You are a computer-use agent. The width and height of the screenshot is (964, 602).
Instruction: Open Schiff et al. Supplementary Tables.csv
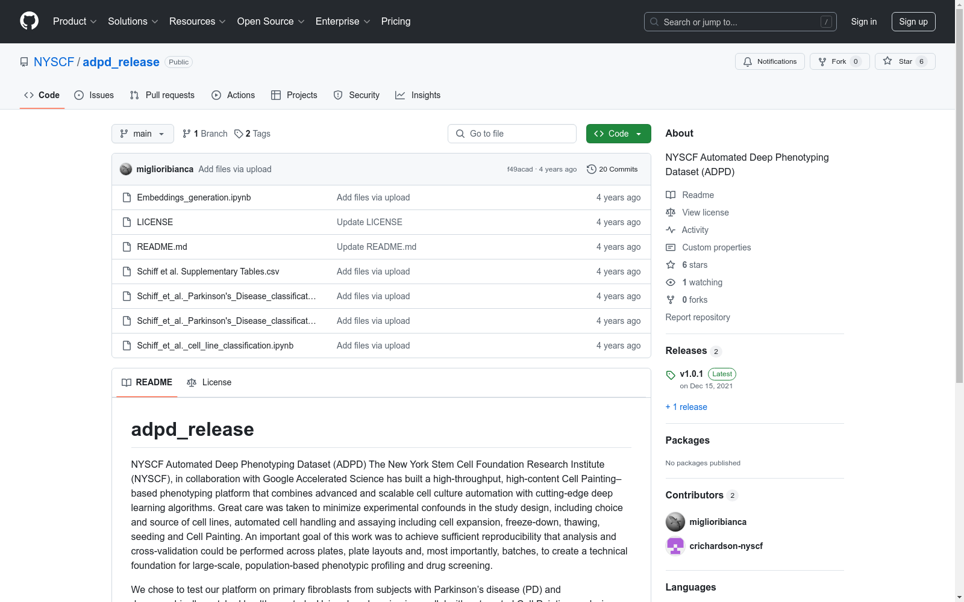(x=208, y=272)
